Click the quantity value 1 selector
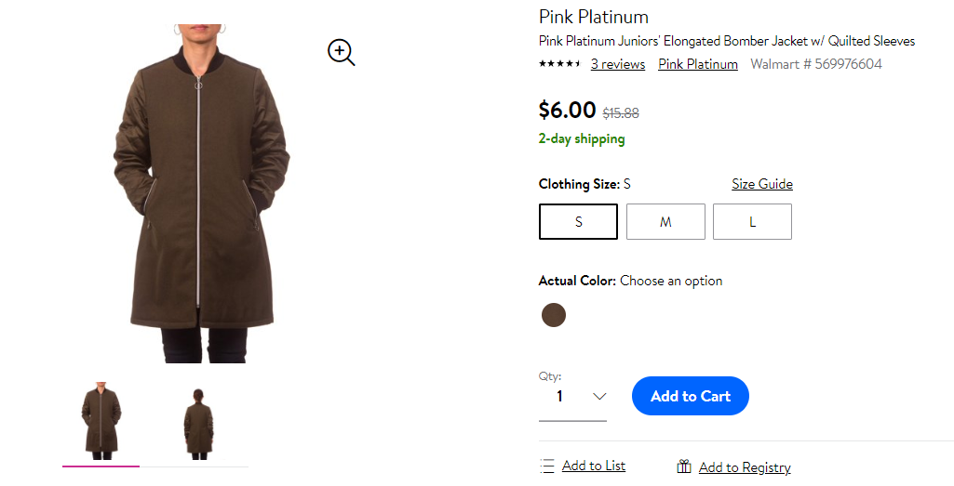This screenshot has width=954, height=486. [x=572, y=397]
